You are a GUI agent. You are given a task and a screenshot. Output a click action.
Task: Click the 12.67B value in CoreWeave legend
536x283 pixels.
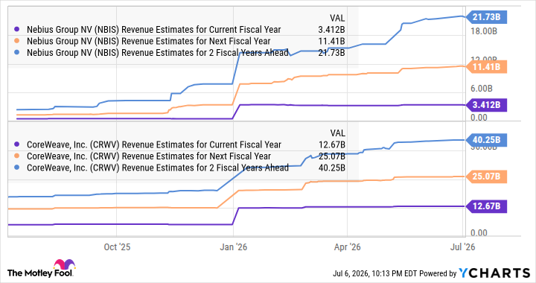tap(331, 145)
